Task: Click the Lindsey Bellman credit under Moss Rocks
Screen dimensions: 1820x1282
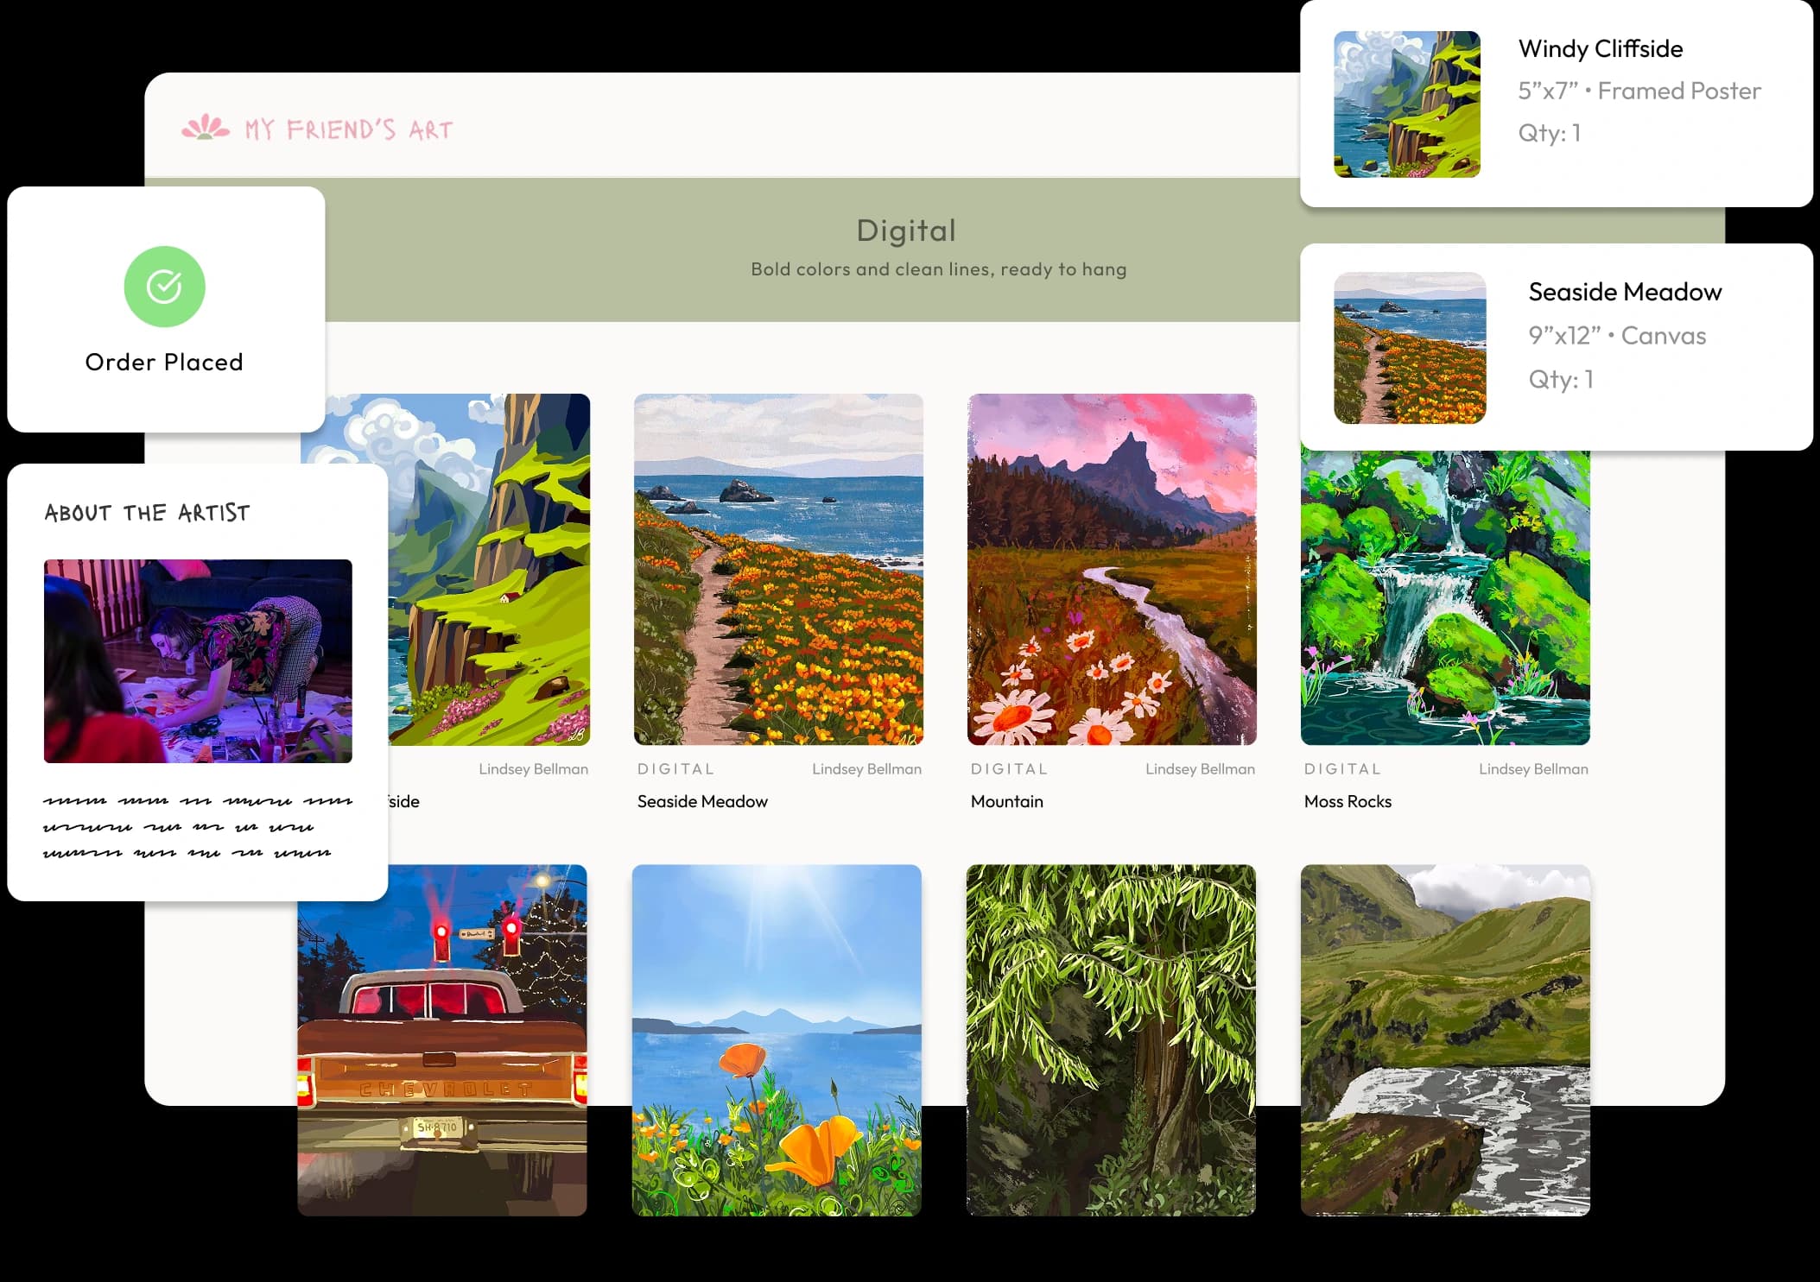Action: pyautogui.click(x=1534, y=768)
